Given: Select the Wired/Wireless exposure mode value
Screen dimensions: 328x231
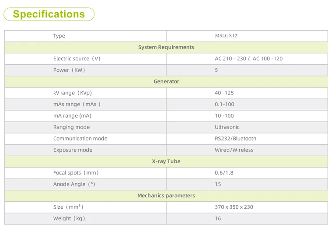Looking at the screenshot, I should point(234,150).
